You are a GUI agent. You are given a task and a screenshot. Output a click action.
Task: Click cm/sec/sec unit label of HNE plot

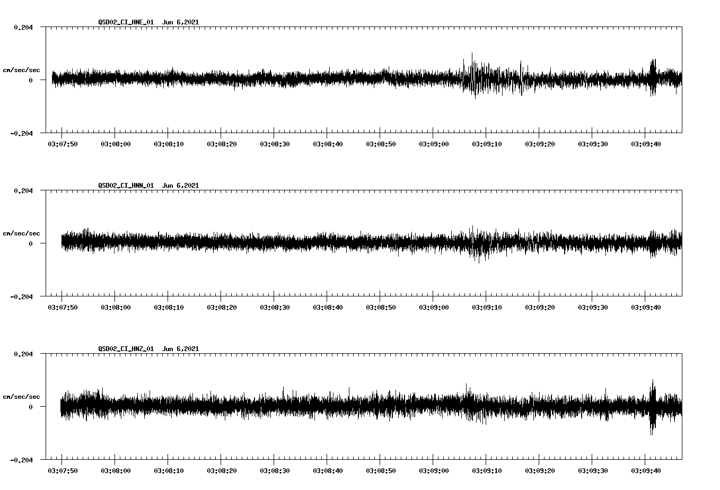[21, 70]
